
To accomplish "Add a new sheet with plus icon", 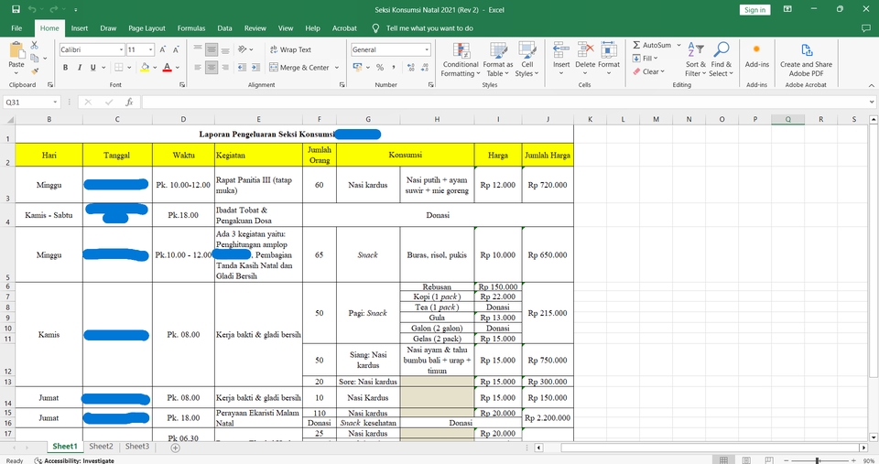I will tap(176, 448).
